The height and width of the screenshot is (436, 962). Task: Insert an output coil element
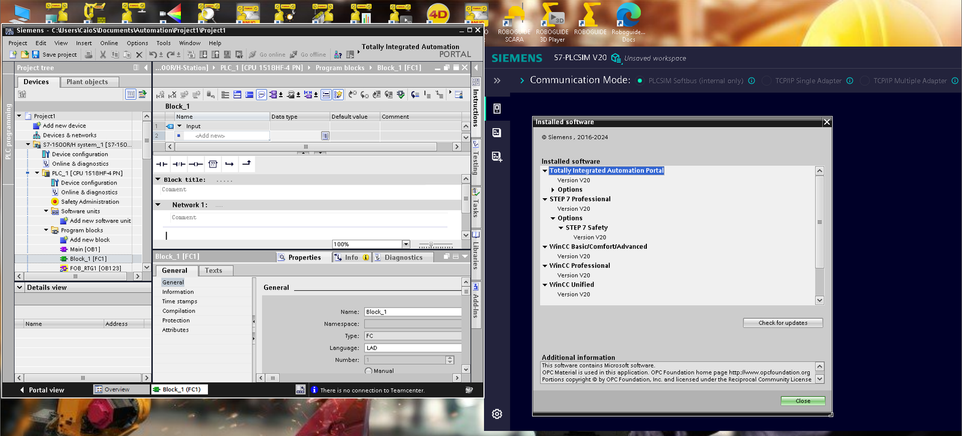point(195,164)
